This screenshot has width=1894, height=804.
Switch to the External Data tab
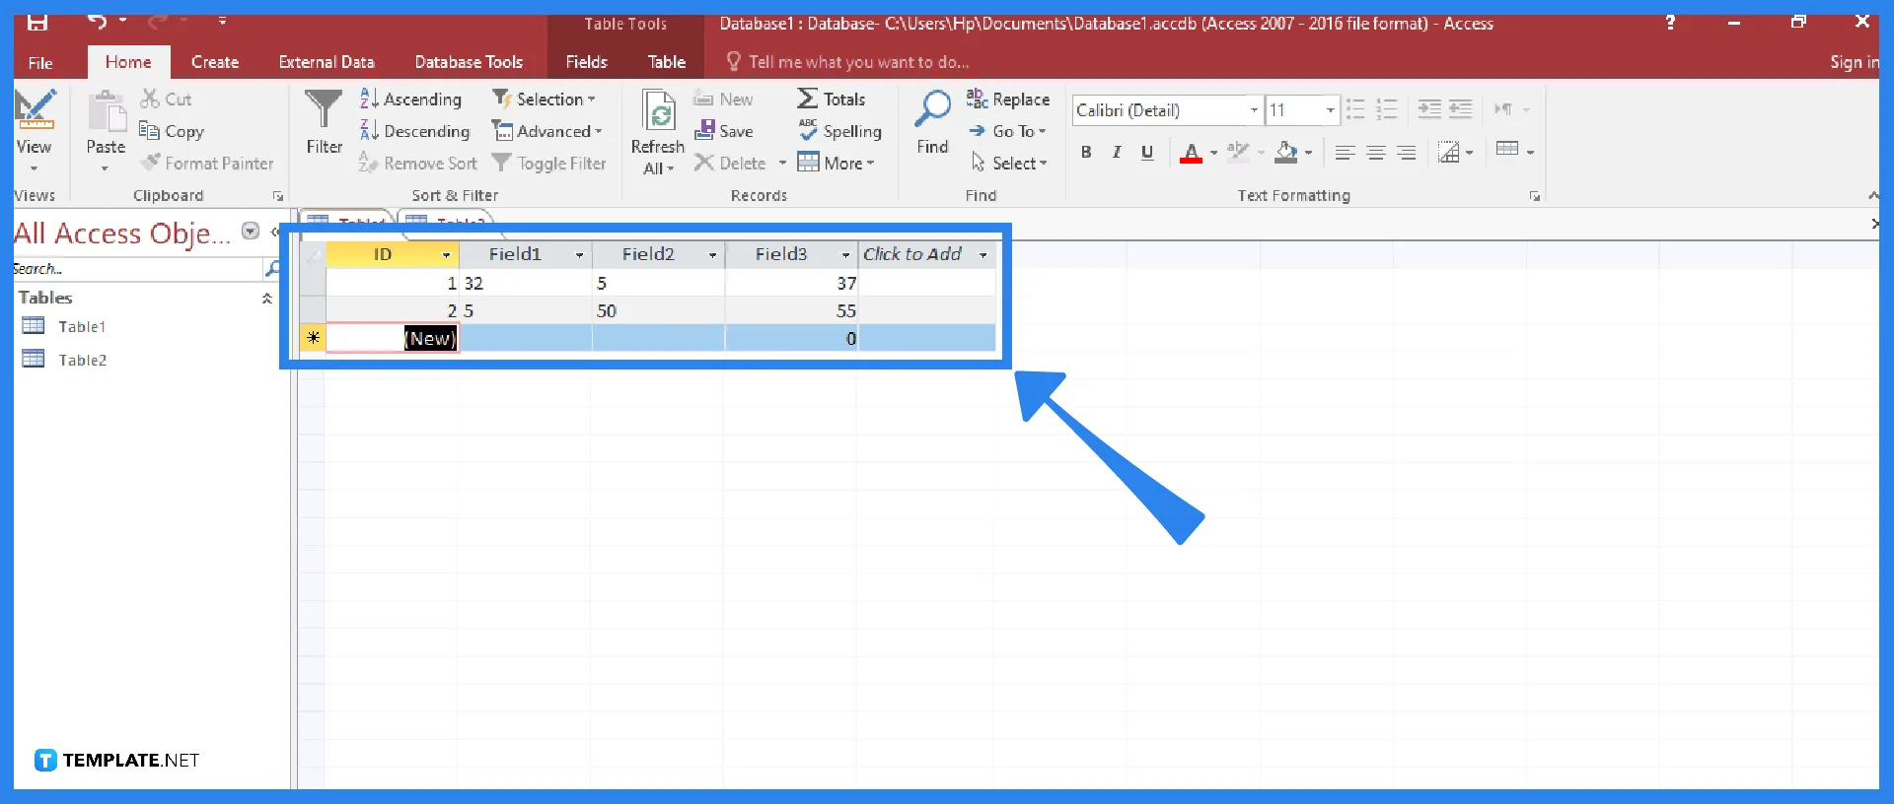(x=327, y=62)
